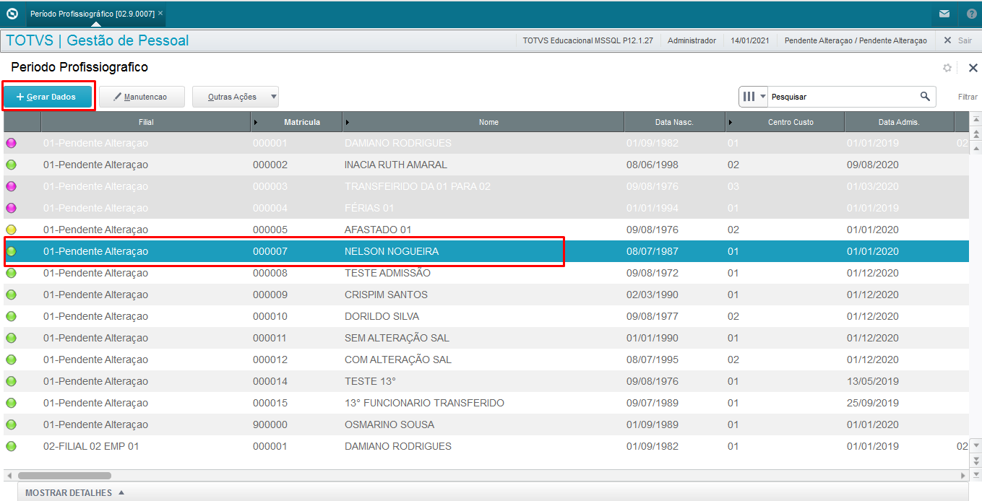982x501 pixels.
Task: Click the Sair button
Action: click(958, 40)
